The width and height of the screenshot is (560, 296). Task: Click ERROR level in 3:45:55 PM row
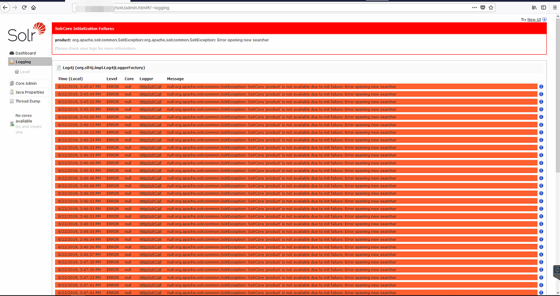(x=113, y=109)
